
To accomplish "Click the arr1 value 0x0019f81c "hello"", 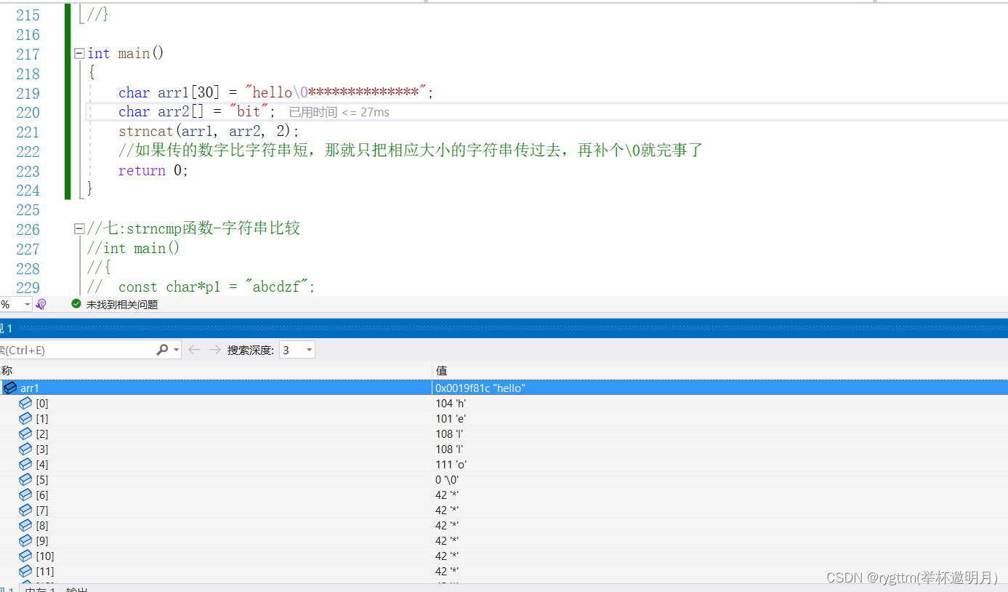I will click(480, 388).
